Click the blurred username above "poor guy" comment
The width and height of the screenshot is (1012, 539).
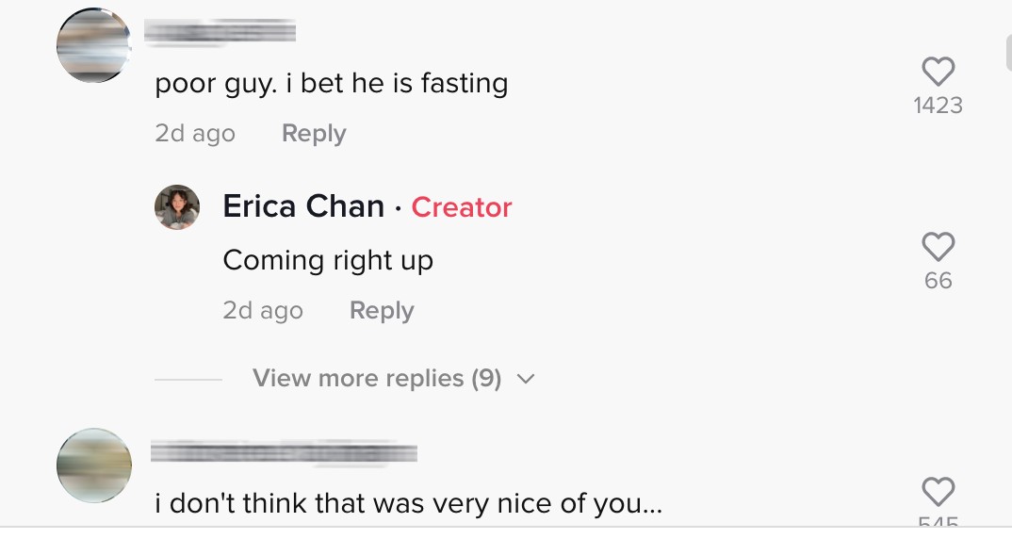click(x=220, y=32)
